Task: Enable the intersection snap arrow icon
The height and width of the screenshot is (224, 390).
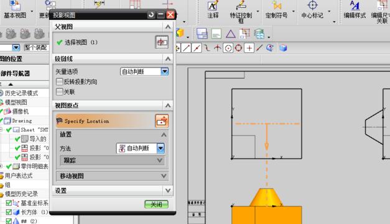Action: pos(217,48)
